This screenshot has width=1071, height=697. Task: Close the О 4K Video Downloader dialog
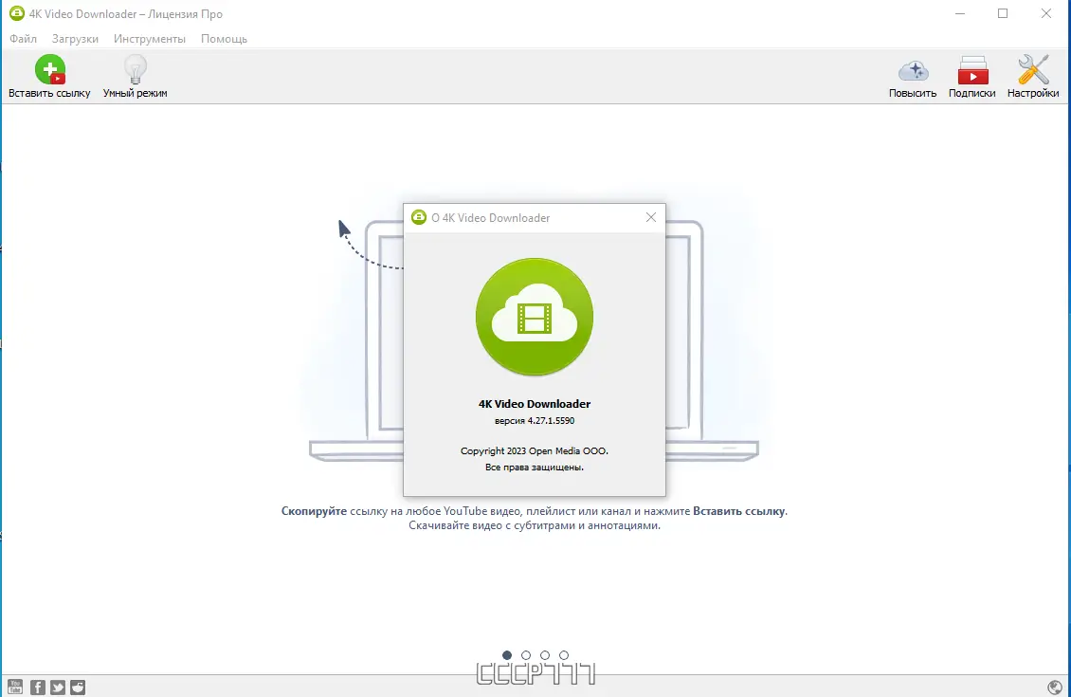click(651, 217)
